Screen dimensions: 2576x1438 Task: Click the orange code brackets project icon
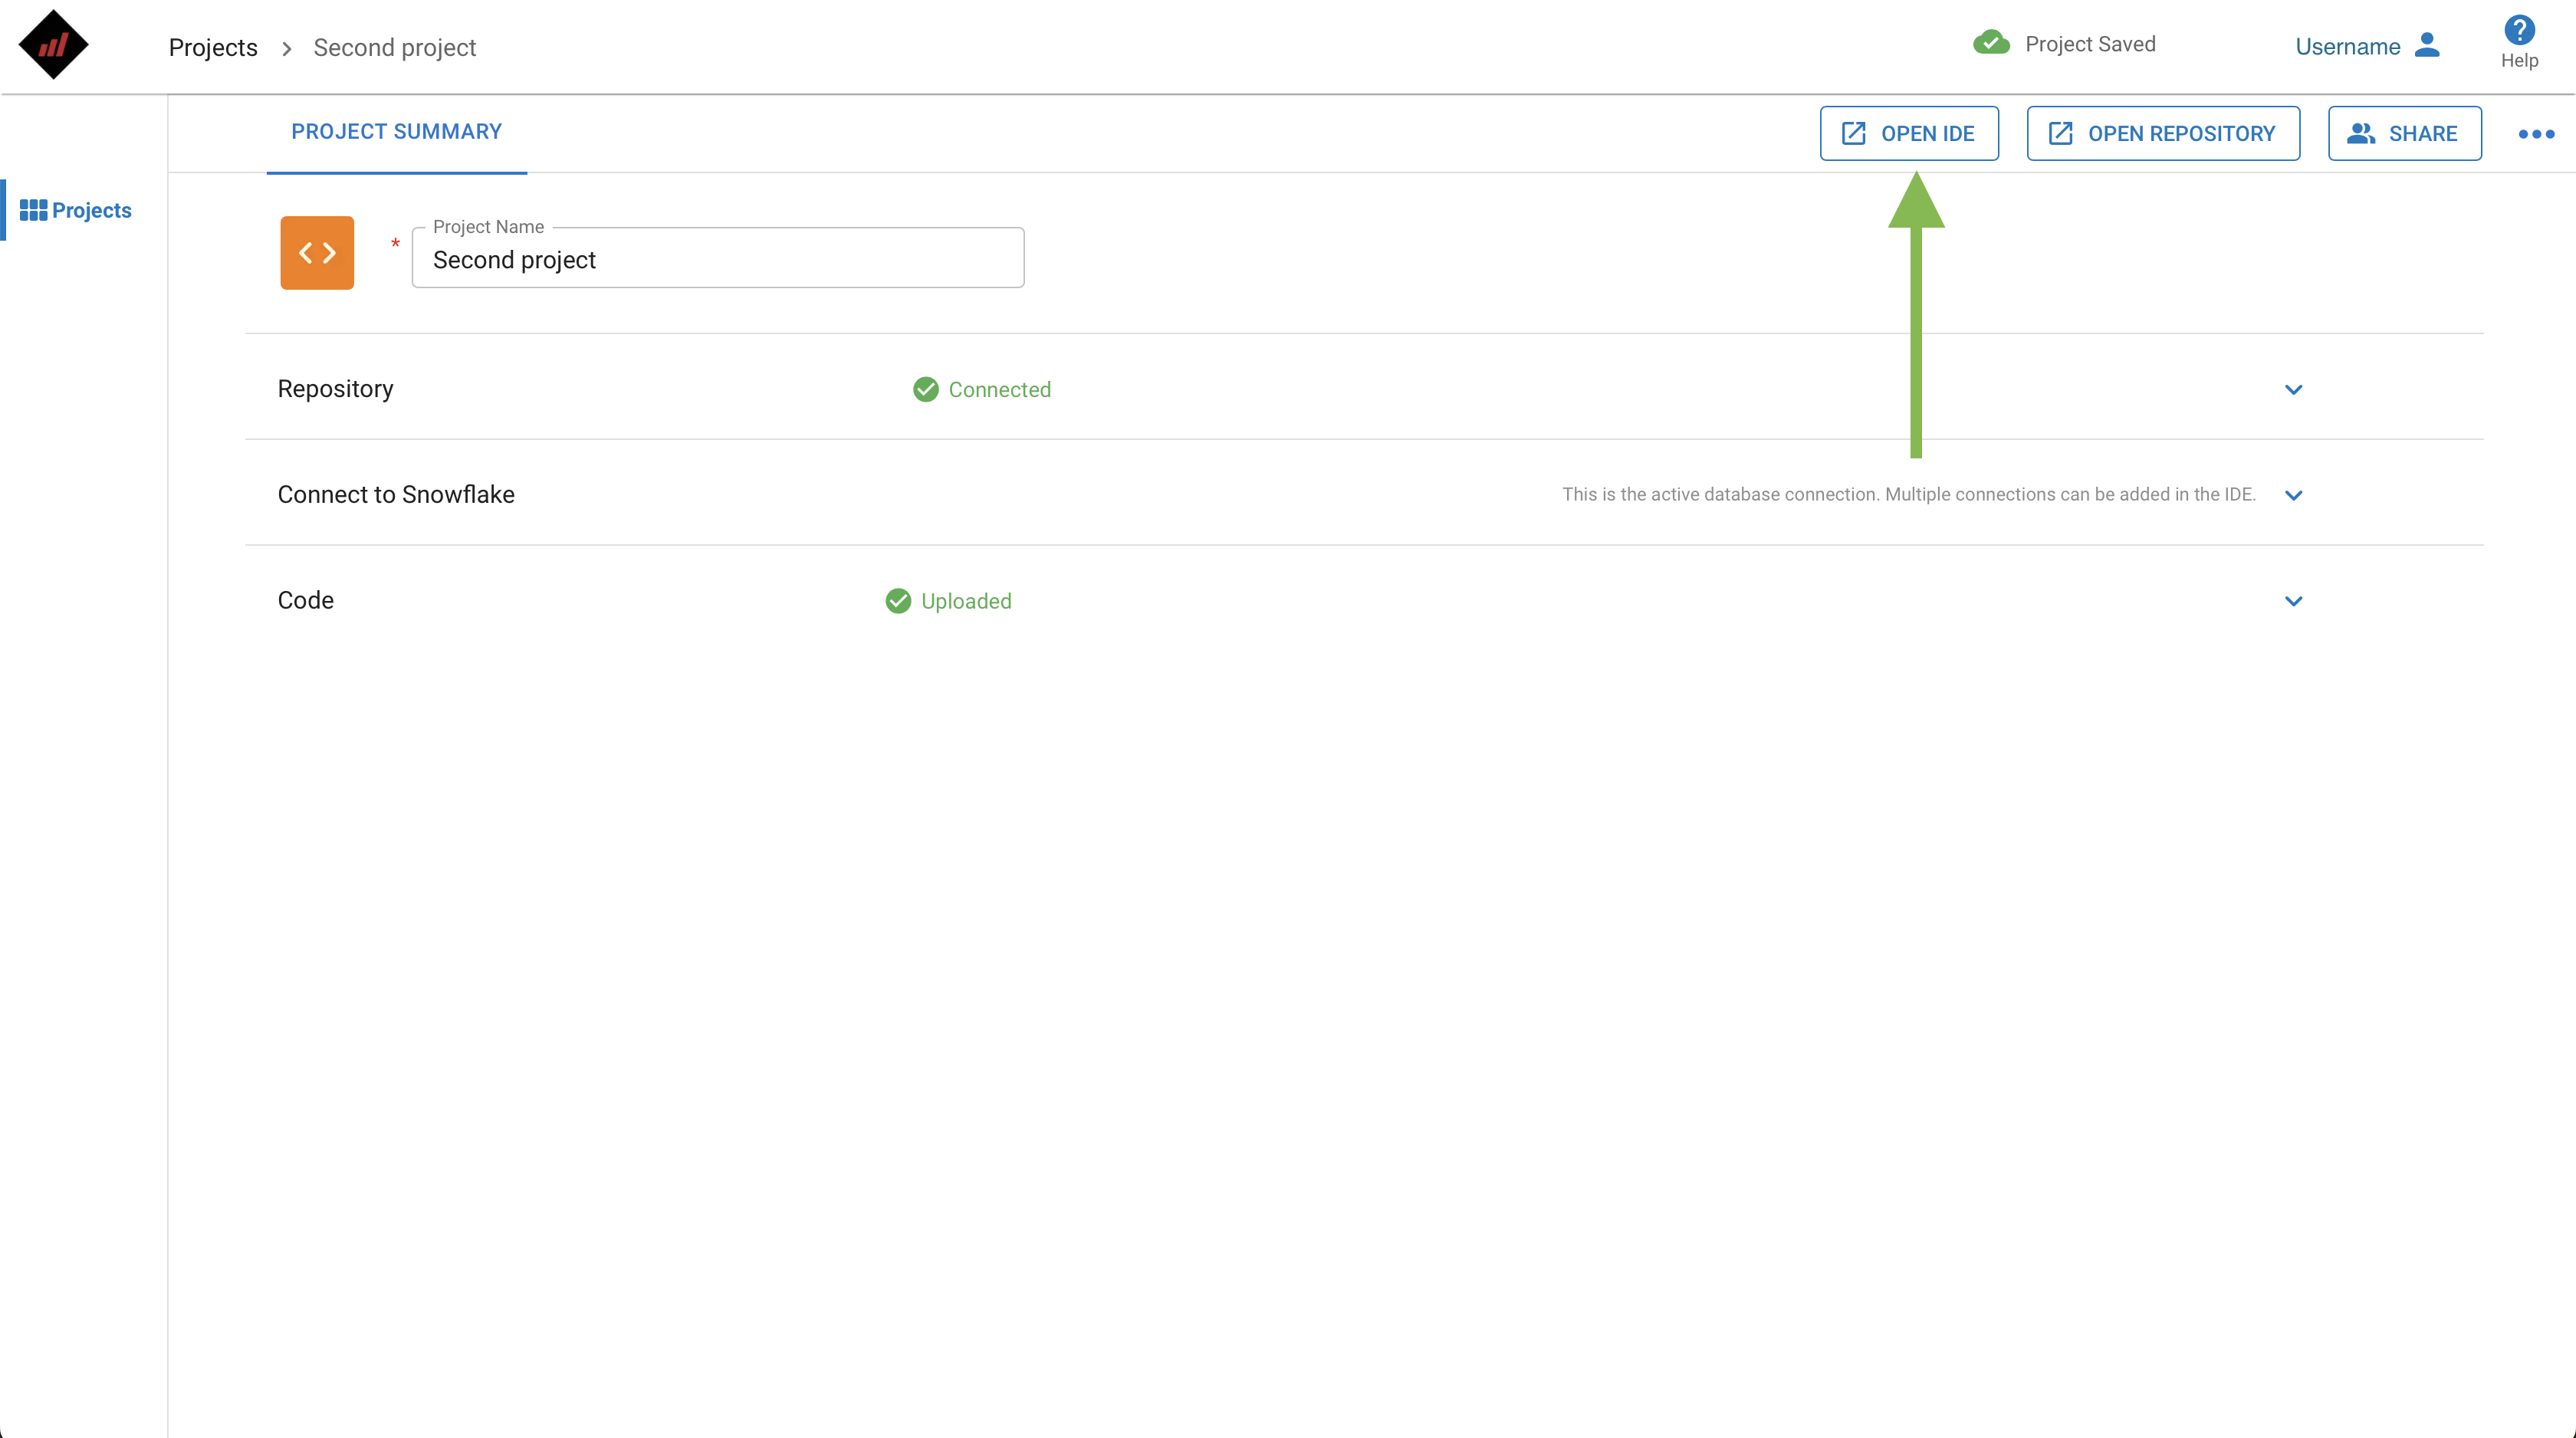point(317,253)
